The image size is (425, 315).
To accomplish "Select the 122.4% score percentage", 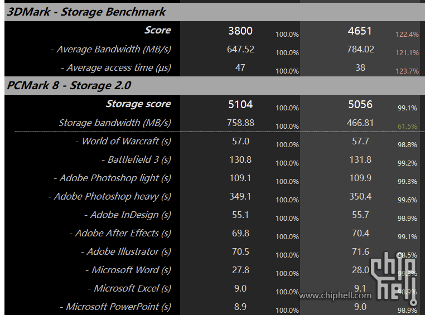I will point(407,35).
